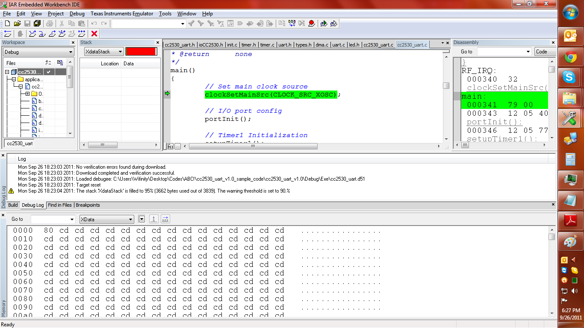The width and height of the screenshot is (584, 328).
Task: Click the Windows Start button
Action: pos(571,12)
